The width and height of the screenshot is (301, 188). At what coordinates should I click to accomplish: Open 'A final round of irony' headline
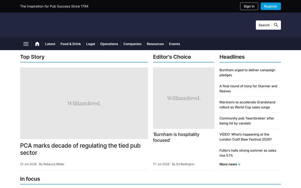point(248,89)
